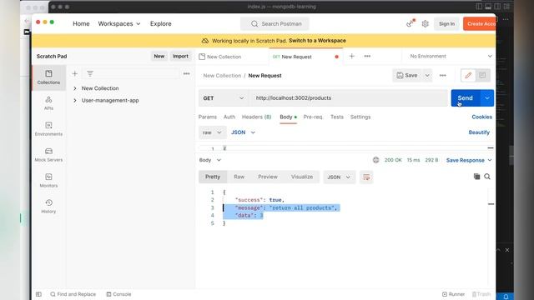534x300 pixels.
Task: Expand the New Collection tree item
Action: click(x=75, y=88)
